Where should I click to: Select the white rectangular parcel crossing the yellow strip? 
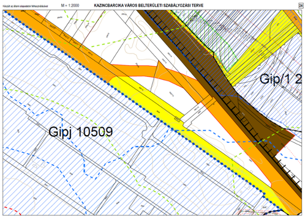pos(194,113)
